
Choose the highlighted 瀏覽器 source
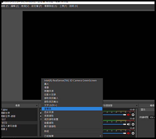pyautogui.click(x=72, y=109)
